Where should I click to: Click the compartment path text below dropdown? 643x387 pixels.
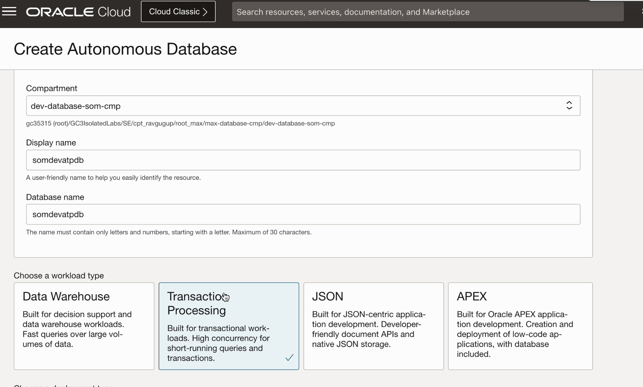tap(180, 123)
